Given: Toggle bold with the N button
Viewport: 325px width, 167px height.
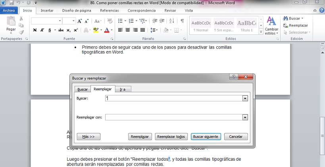Looking at the screenshot, I should click(x=35, y=30).
